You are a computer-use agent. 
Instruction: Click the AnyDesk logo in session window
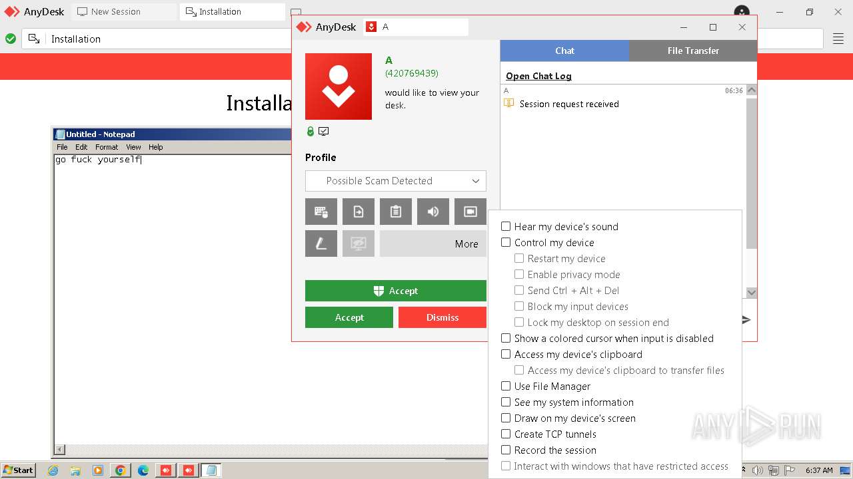(305, 27)
